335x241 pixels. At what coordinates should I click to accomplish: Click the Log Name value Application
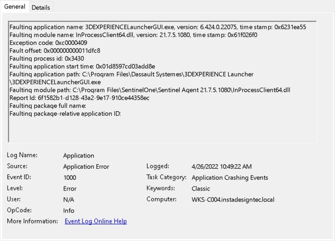(78, 156)
